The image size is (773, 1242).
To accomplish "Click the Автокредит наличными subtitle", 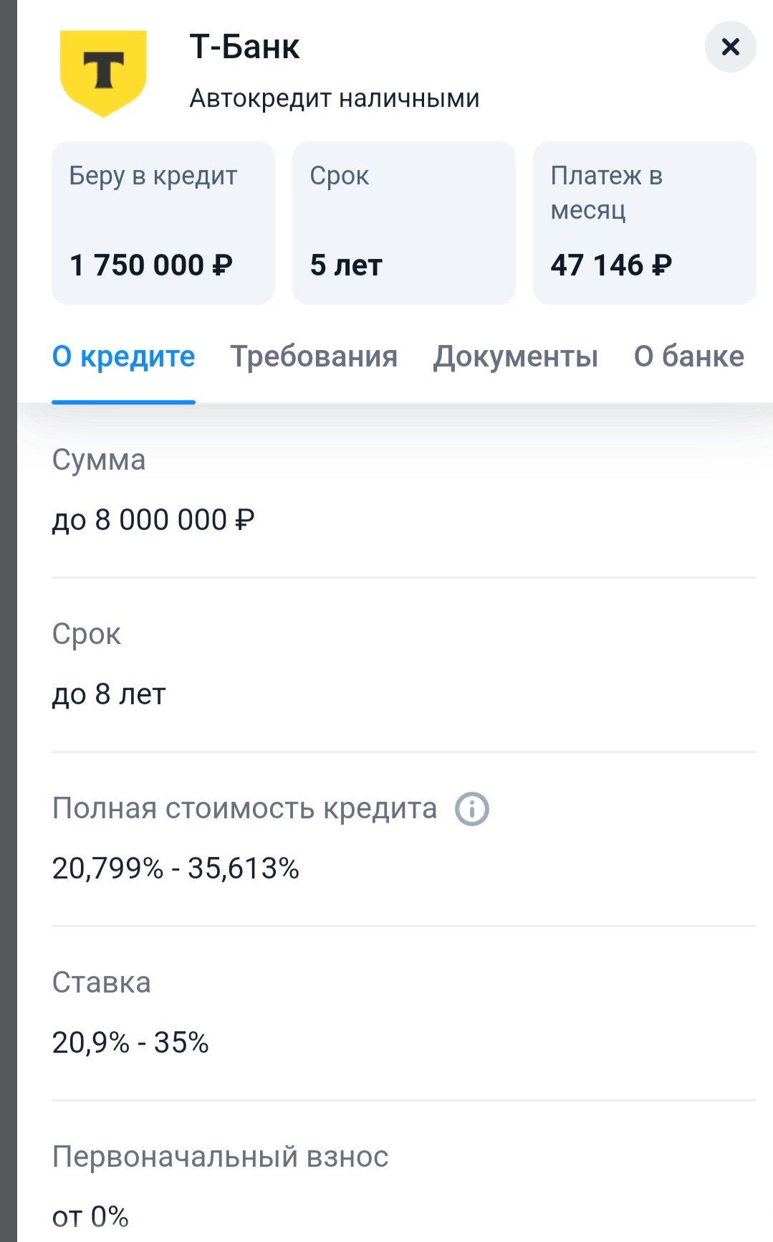I will pyautogui.click(x=335, y=98).
